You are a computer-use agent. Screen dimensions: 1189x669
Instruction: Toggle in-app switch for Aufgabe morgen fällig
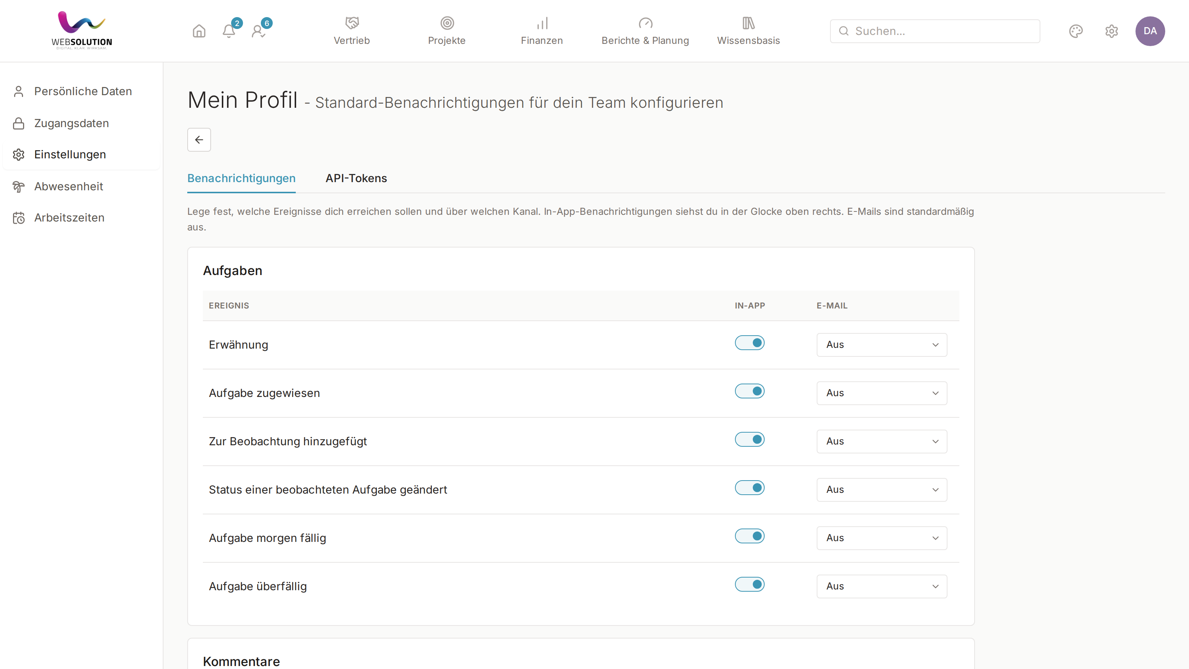coord(749,536)
